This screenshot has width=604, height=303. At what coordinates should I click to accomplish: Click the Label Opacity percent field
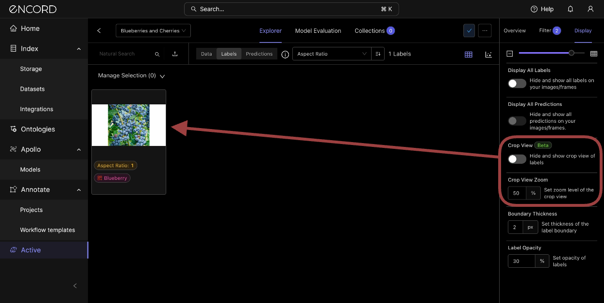coord(521,261)
